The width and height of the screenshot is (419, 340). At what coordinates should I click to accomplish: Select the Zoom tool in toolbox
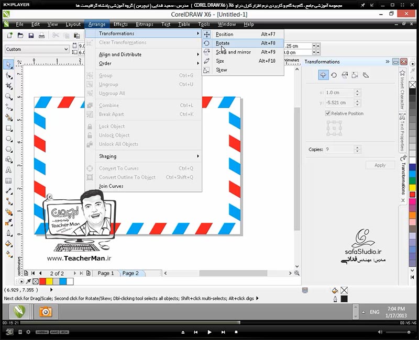coord(8,97)
